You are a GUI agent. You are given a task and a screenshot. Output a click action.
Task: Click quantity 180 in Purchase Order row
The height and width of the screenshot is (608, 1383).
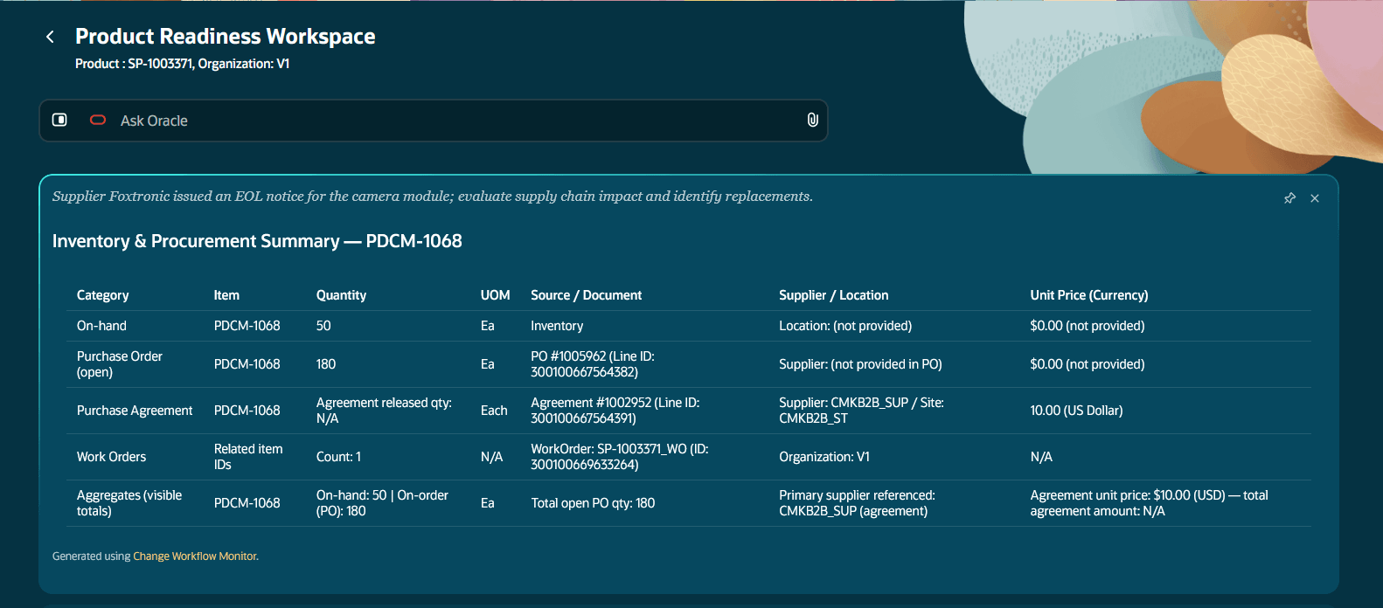pos(326,364)
